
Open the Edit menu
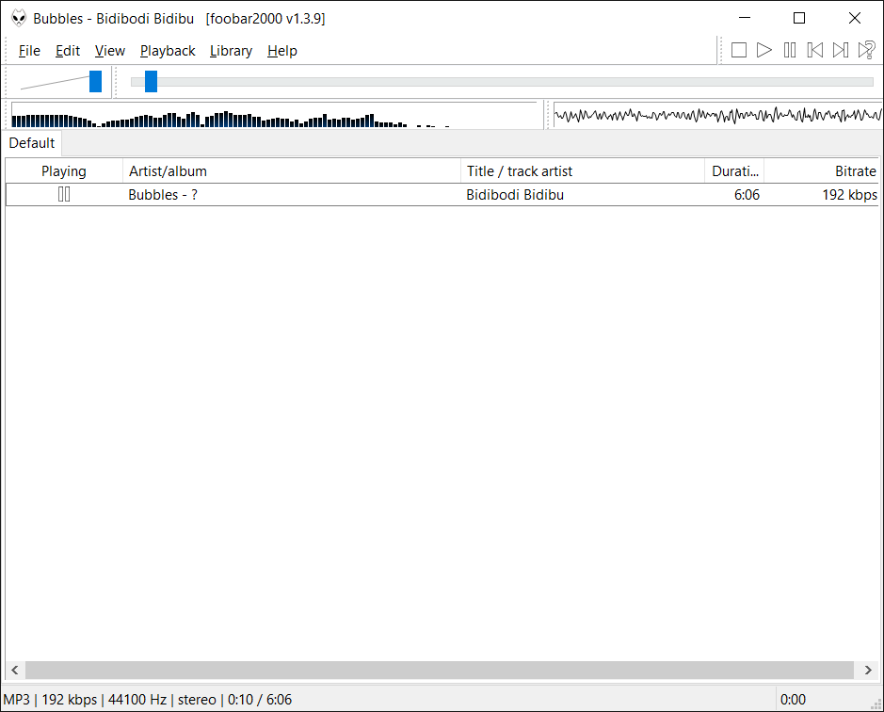click(x=68, y=51)
